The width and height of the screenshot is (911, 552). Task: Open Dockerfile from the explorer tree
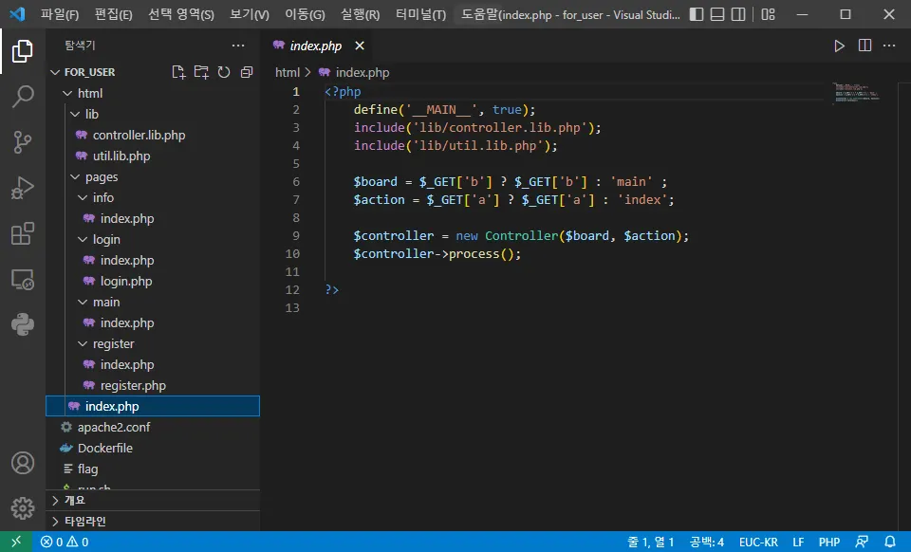point(104,448)
